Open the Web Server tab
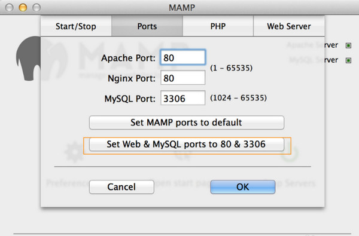Image resolution: width=359 pixels, height=236 pixels. (289, 26)
